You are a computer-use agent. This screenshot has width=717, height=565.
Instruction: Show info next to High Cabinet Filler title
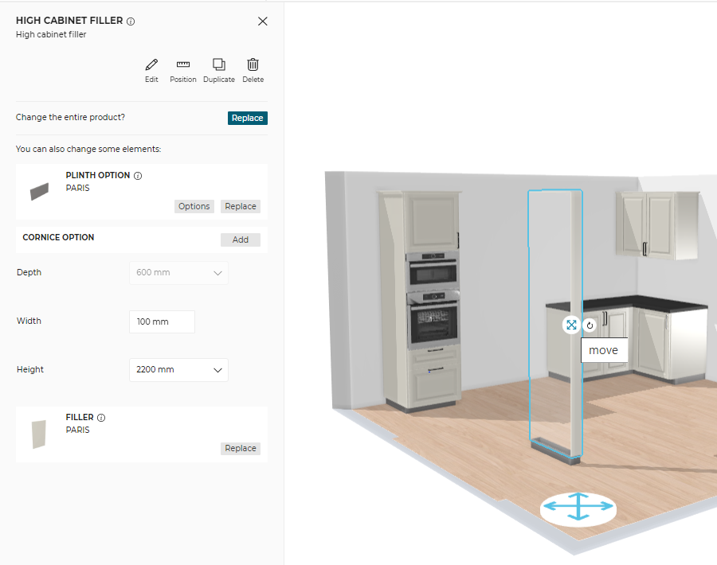[x=131, y=21]
